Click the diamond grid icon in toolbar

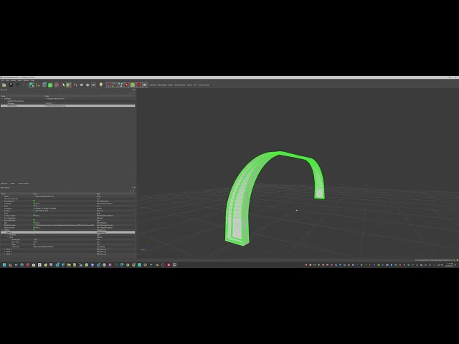pyautogui.click(x=87, y=85)
